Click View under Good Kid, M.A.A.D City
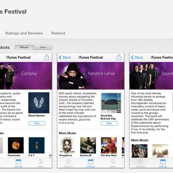The height and width of the screenshot is (173, 173). [x=109, y=123]
